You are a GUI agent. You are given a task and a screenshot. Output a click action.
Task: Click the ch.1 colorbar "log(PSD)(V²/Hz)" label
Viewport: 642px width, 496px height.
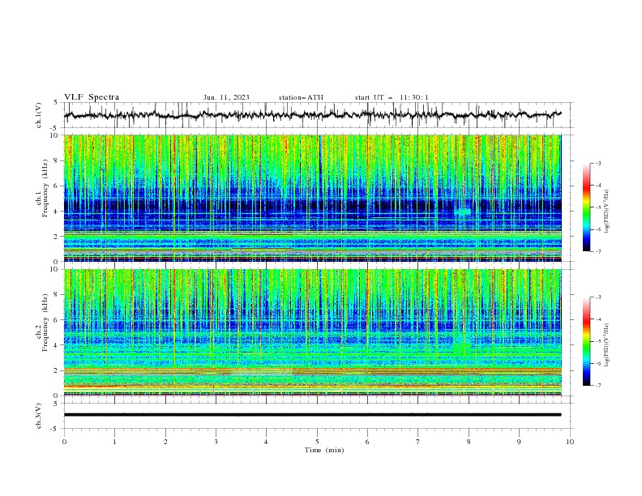coord(606,211)
